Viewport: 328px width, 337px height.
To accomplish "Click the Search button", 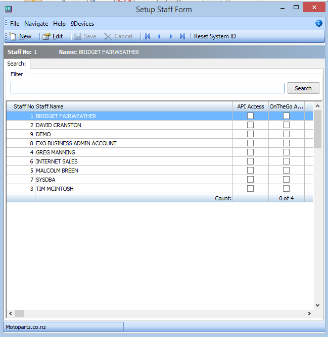I will coord(303,88).
